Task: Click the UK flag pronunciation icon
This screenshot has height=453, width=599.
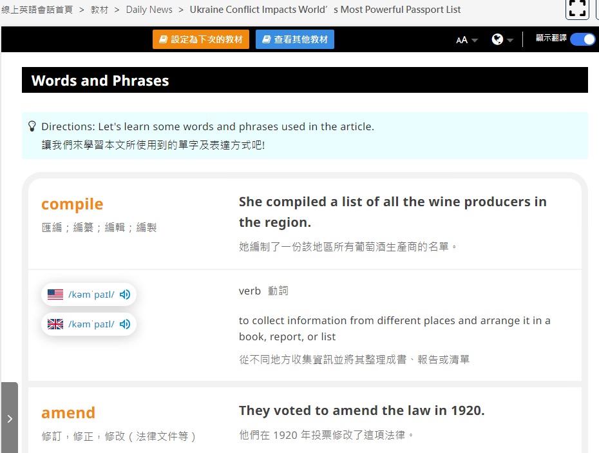Action: [55, 324]
